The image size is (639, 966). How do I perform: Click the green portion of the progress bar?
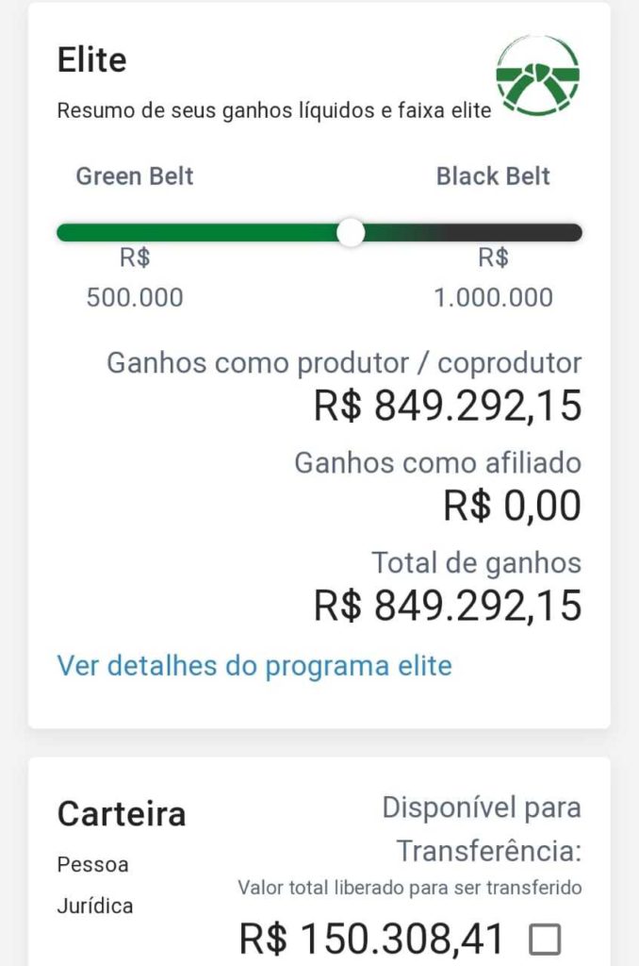click(198, 232)
